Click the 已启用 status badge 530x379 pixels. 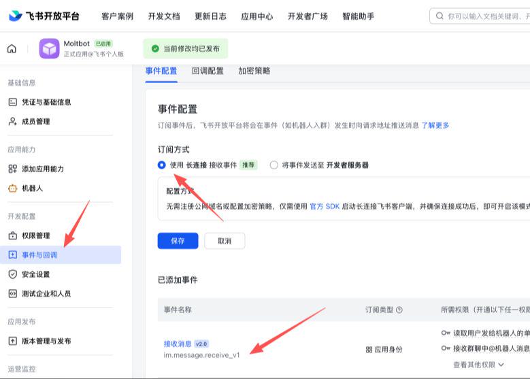103,44
